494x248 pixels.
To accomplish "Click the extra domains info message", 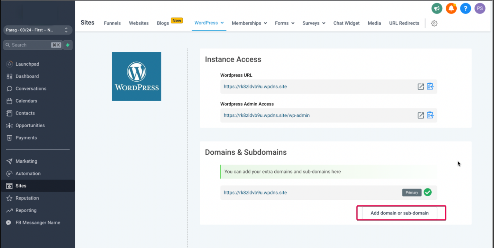I will (329, 172).
